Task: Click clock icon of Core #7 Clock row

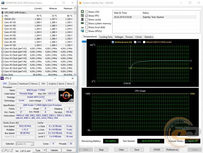Action: (3, 72)
